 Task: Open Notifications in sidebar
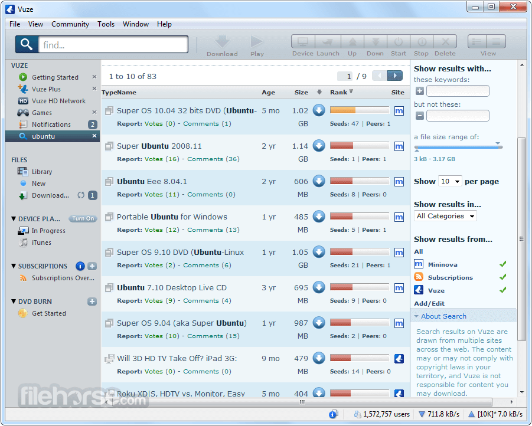click(x=51, y=124)
